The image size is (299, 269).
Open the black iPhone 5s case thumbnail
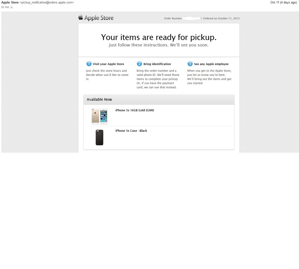click(x=99, y=137)
